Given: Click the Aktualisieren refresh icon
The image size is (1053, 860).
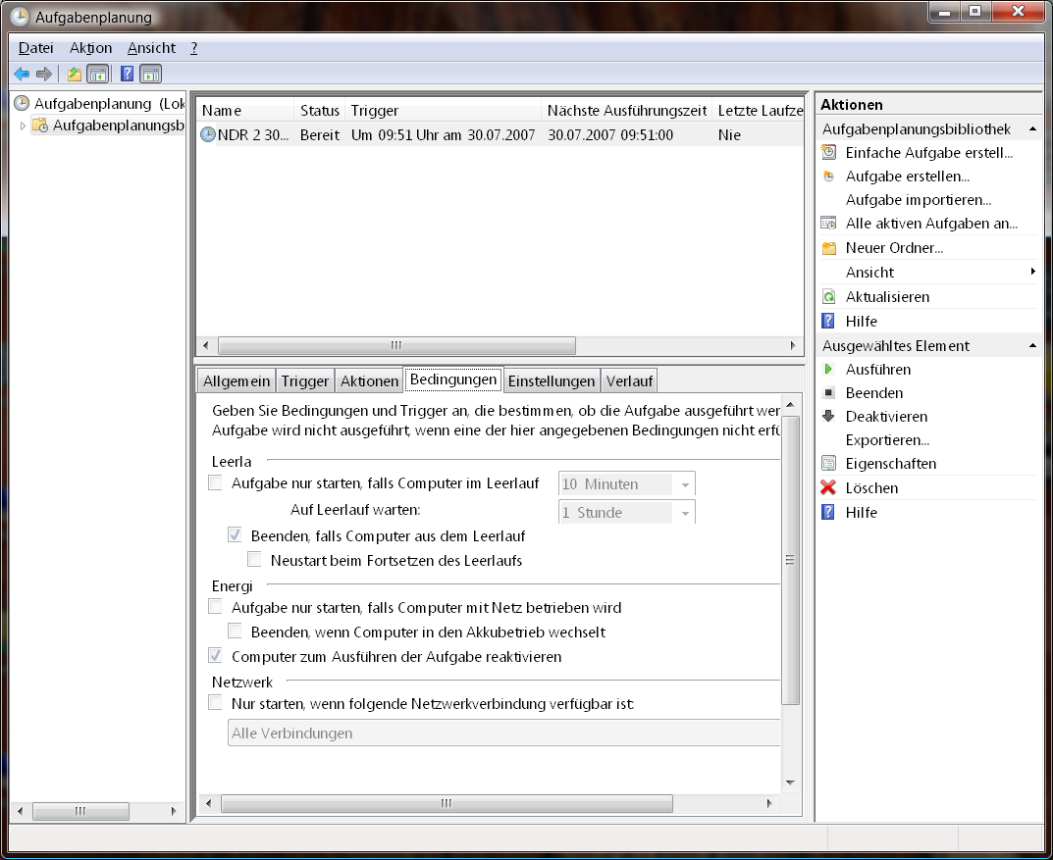Looking at the screenshot, I should 828,296.
